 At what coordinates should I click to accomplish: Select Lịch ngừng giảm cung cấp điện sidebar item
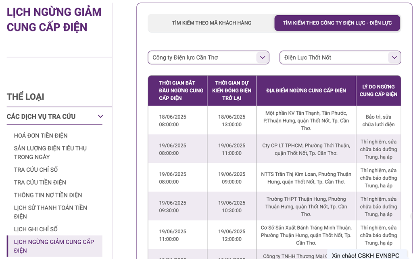coord(54,246)
